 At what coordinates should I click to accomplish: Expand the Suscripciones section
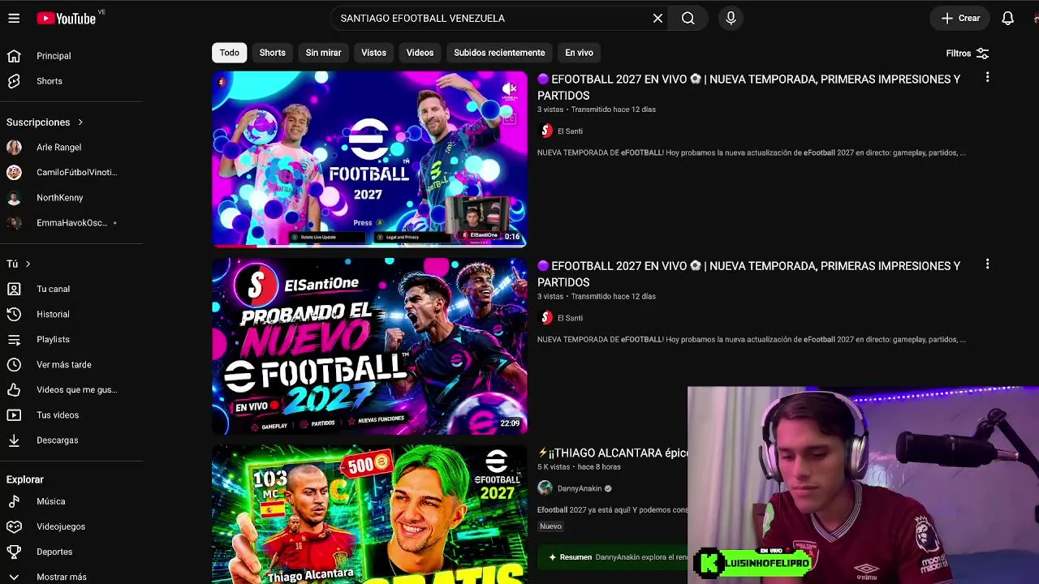pos(45,122)
